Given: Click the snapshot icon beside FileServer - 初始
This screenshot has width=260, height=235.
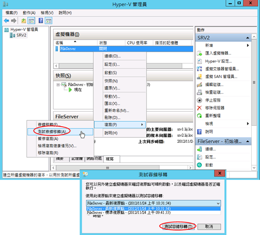Looking at the screenshot, I should [x=64, y=85].
